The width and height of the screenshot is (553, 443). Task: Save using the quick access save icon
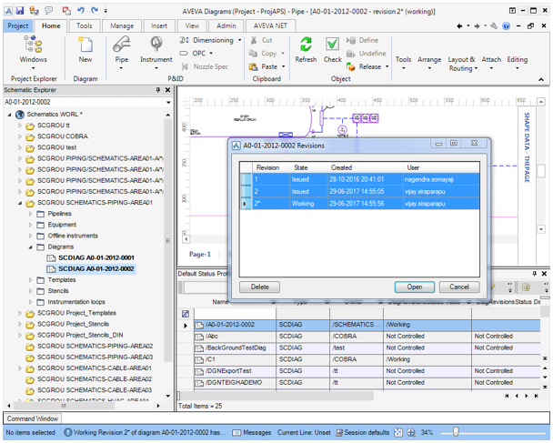pos(20,11)
